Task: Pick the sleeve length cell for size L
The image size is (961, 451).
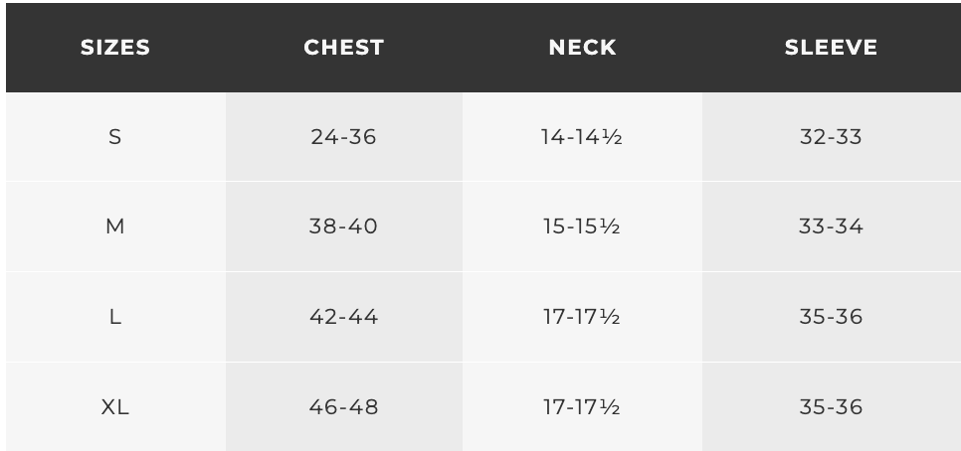Action: click(x=831, y=317)
